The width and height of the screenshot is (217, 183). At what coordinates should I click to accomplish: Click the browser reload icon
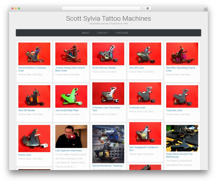click(141, 8)
